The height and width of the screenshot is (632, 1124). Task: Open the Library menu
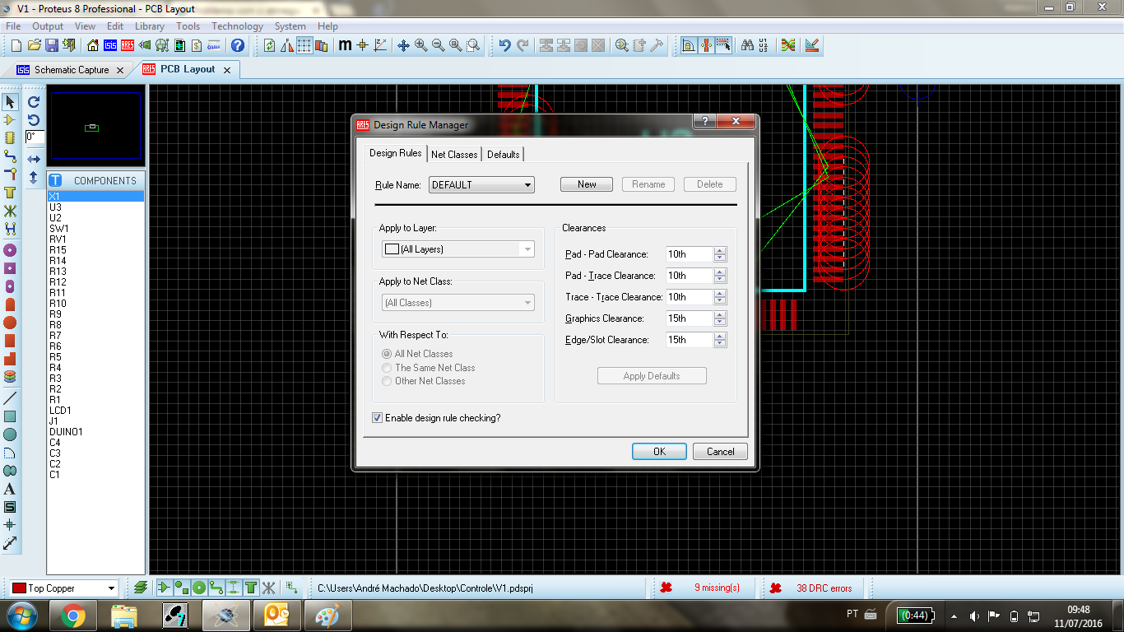150,26
